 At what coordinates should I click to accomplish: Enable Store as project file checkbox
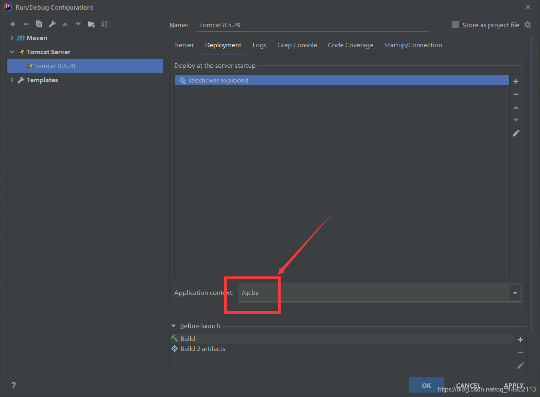(x=455, y=24)
